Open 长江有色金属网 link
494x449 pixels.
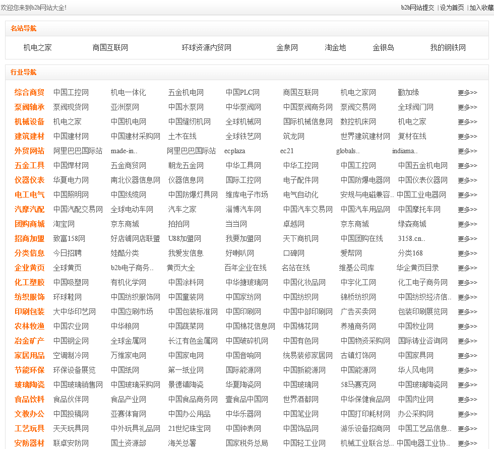(x=193, y=341)
